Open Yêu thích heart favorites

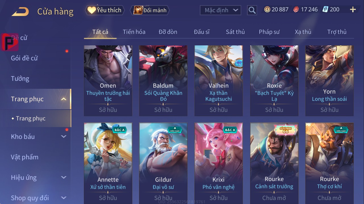pos(104,10)
